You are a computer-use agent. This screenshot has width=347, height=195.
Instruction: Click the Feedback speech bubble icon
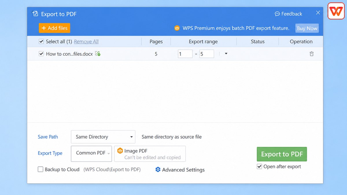click(277, 14)
